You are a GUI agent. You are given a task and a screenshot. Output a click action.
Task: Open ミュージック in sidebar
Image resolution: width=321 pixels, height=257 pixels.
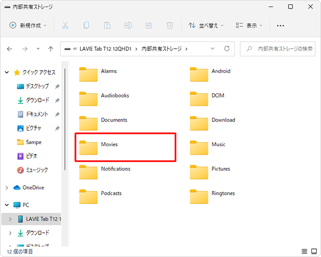pos(32,170)
